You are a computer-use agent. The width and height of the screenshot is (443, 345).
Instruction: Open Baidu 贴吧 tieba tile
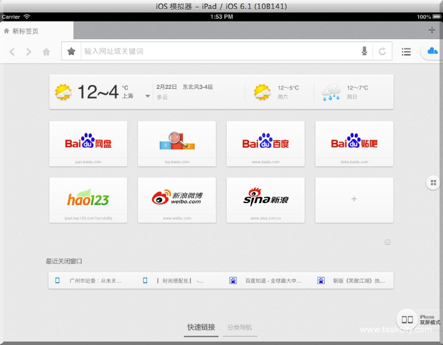coord(354,144)
